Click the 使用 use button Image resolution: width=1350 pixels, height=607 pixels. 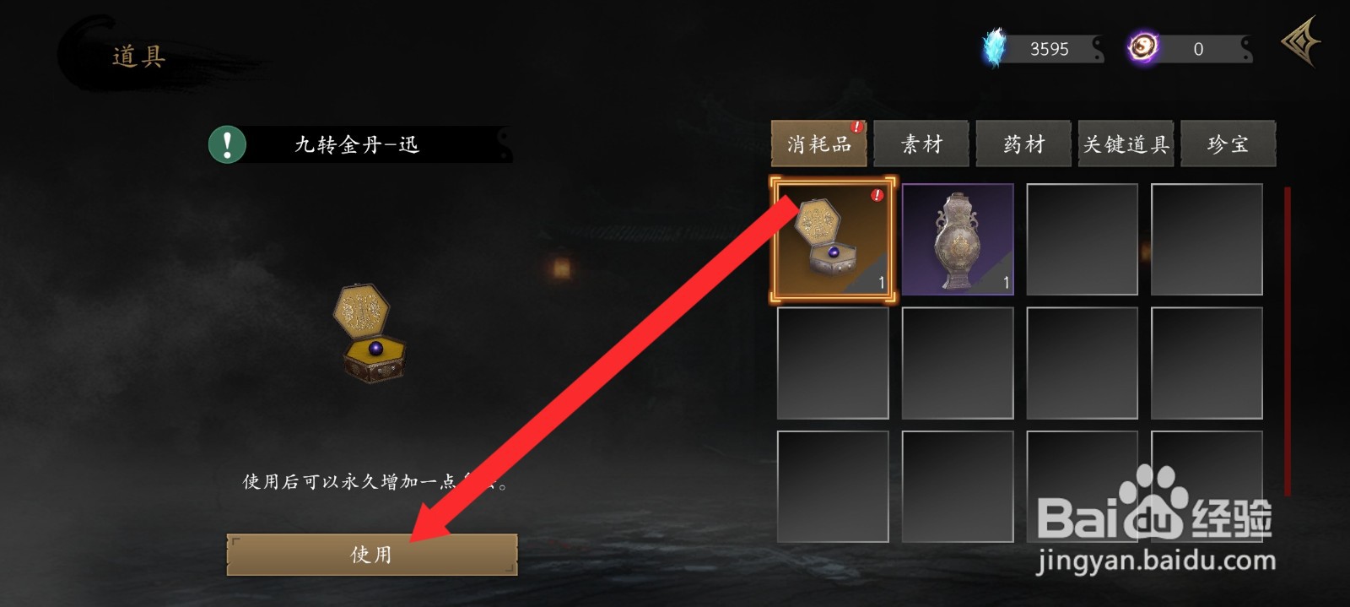(x=372, y=554)
